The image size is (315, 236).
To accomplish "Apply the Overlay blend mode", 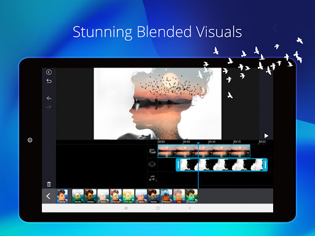I will 78,196.
